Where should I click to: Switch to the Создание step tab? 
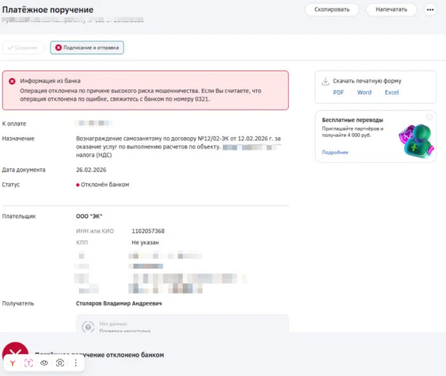point(24,48)
